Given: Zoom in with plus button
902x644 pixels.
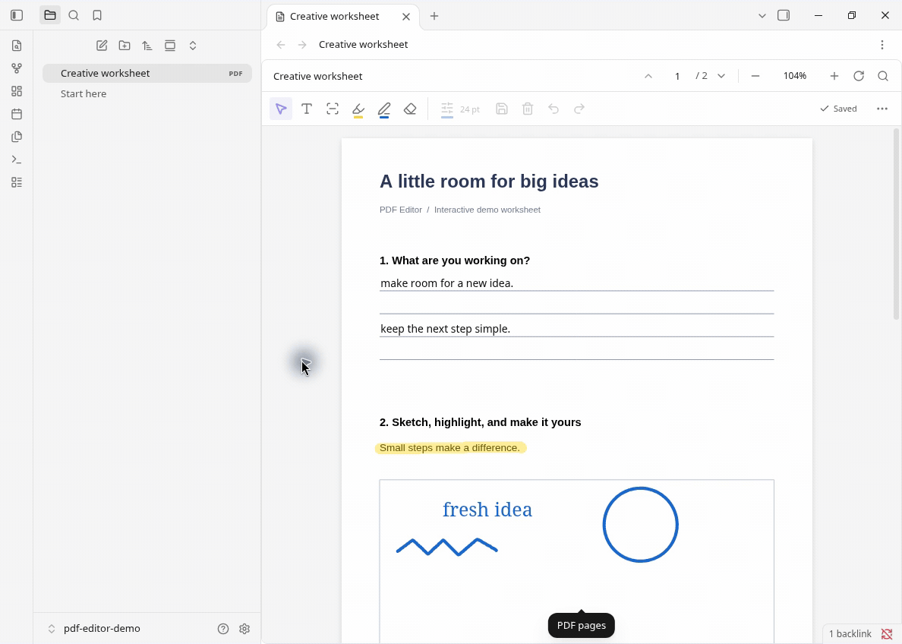Looking at the screenshot, I should (834, 76).
